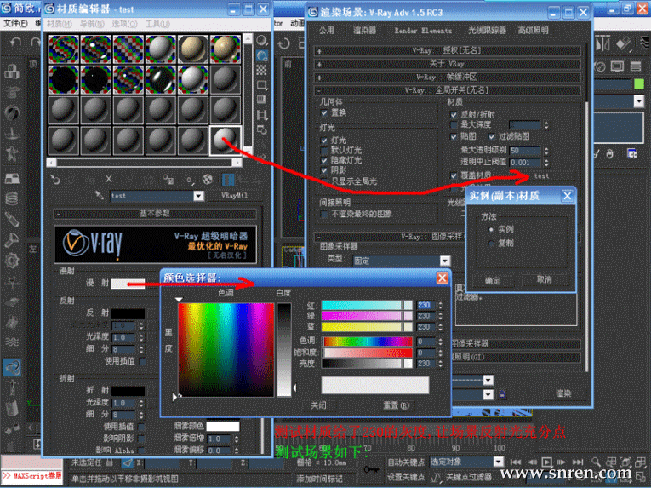Open the 选项(O) menu in Material Editor
651x488 pixels.
click(124, 24)
